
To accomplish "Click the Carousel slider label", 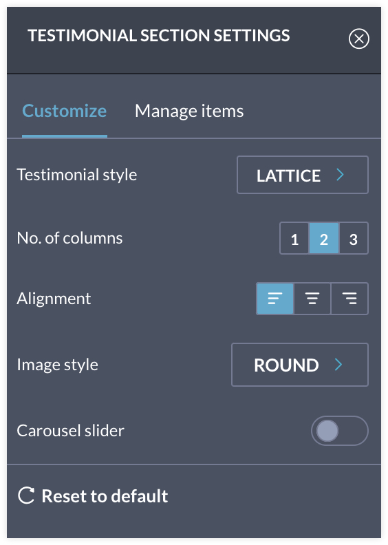I will coord(70,431).
